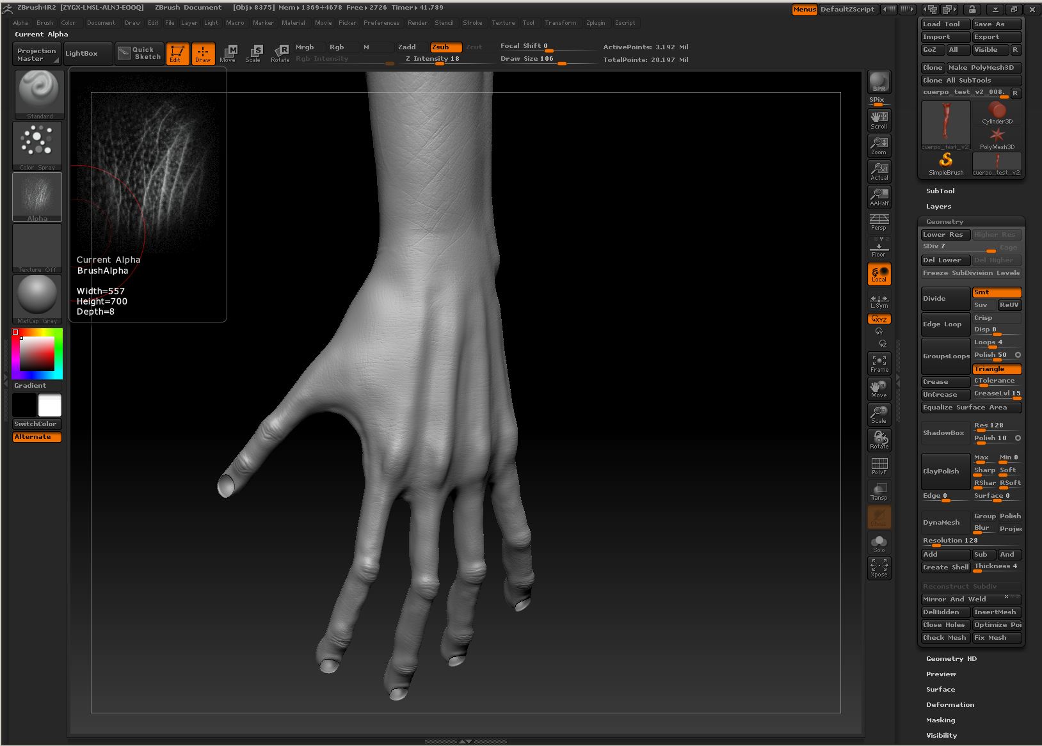Click the DynaMesh button
The image size is (1042, 746).
click(945, 523)
